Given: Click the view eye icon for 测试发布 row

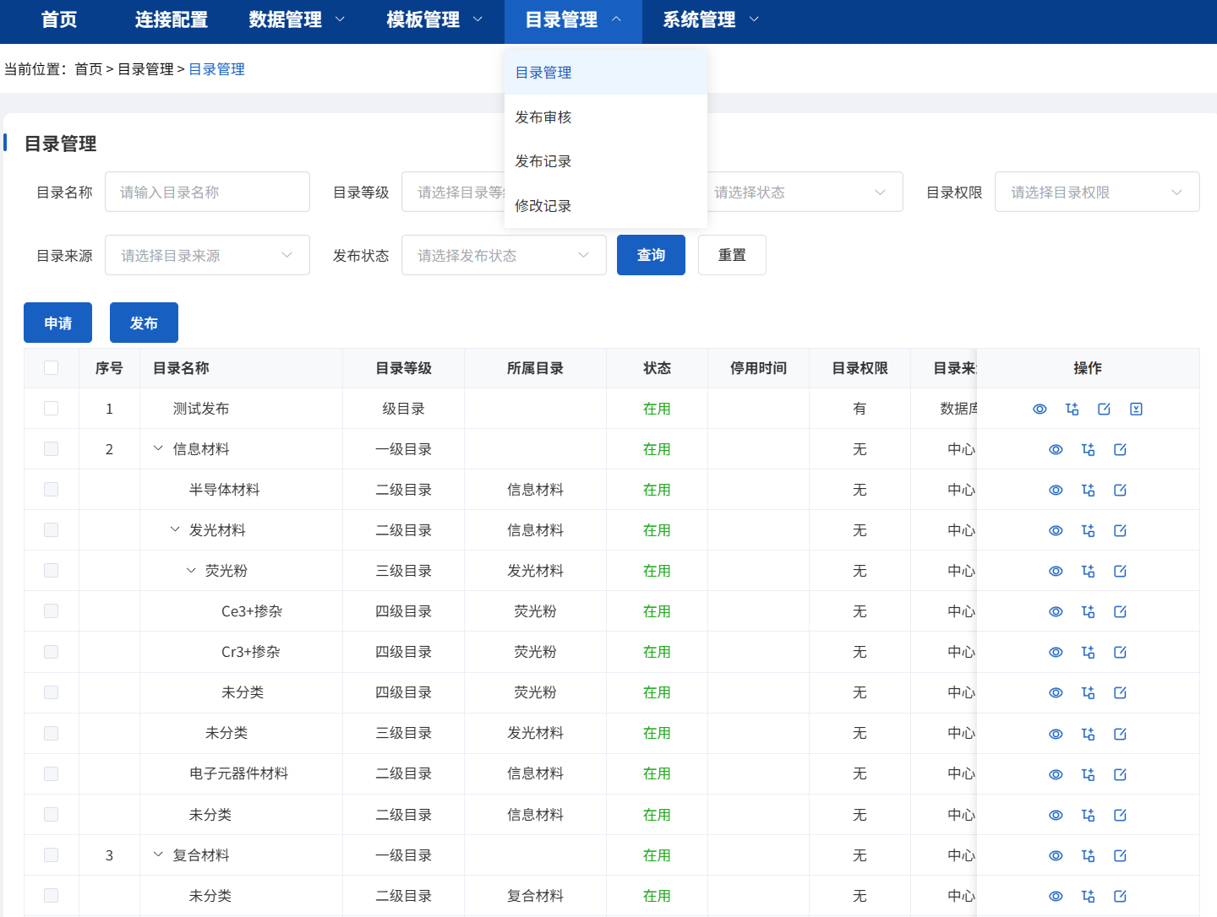Looking at the screenshot, I should coord(1040,409).
